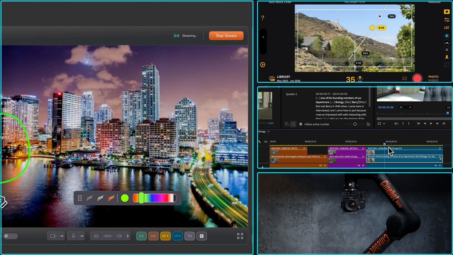Click the speaker volume icon

pos(119,236)
